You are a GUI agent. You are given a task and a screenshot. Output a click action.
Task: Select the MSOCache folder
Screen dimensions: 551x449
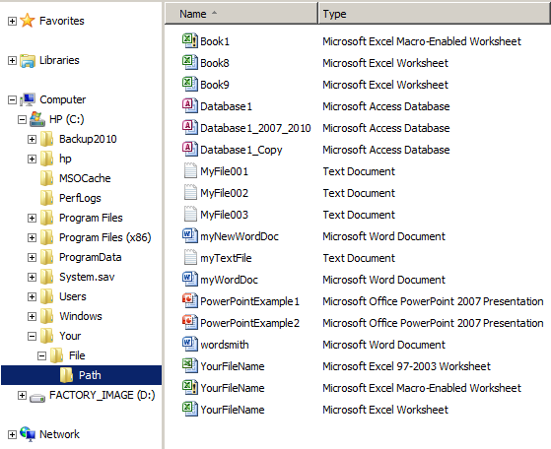(85, 178)
